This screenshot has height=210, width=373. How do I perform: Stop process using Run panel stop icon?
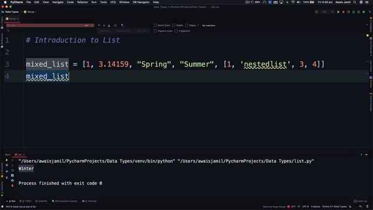6,165
